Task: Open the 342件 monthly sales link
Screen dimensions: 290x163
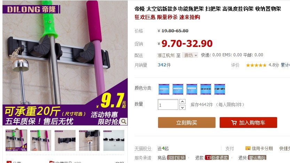Action: 164,65
